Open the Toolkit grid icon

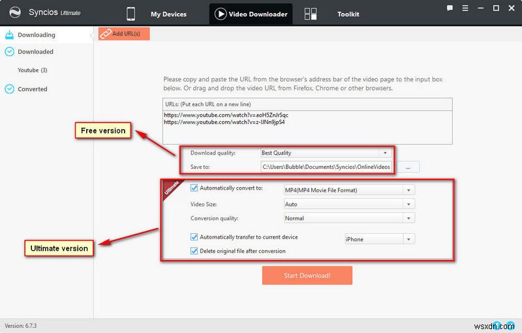click(311, 14)
